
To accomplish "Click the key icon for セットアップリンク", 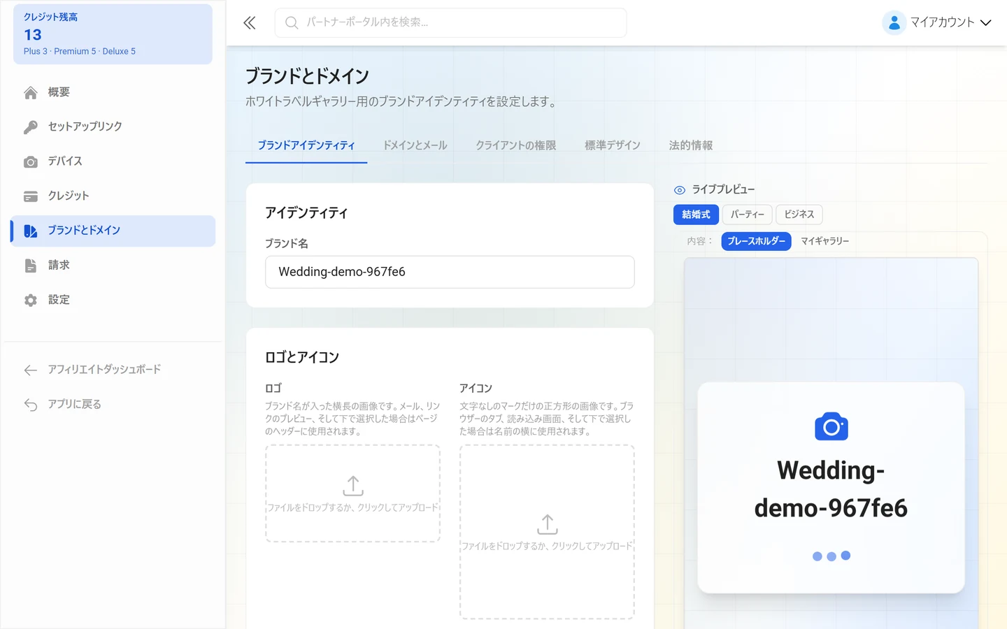I will (31, 127).
